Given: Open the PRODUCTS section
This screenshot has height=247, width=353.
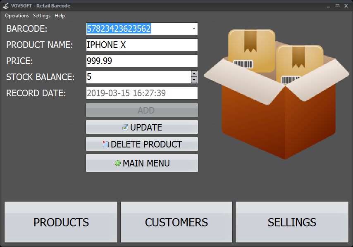Looking at the screenshot, I should click(x=61, y=222).
